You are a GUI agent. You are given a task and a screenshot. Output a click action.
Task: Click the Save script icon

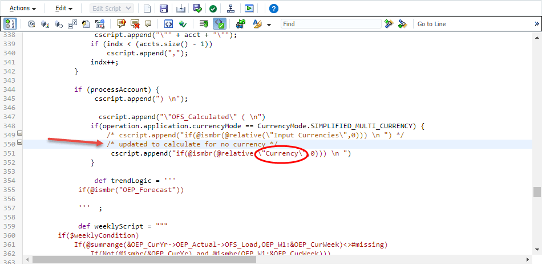[164, 9]
